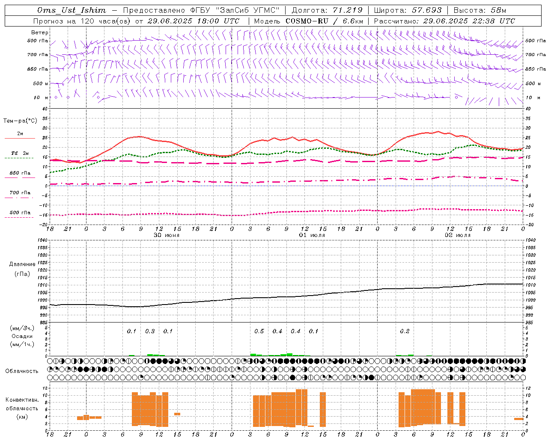Click the 0.5 precipitation value
The image size is (548, 438).
(259, 331)
